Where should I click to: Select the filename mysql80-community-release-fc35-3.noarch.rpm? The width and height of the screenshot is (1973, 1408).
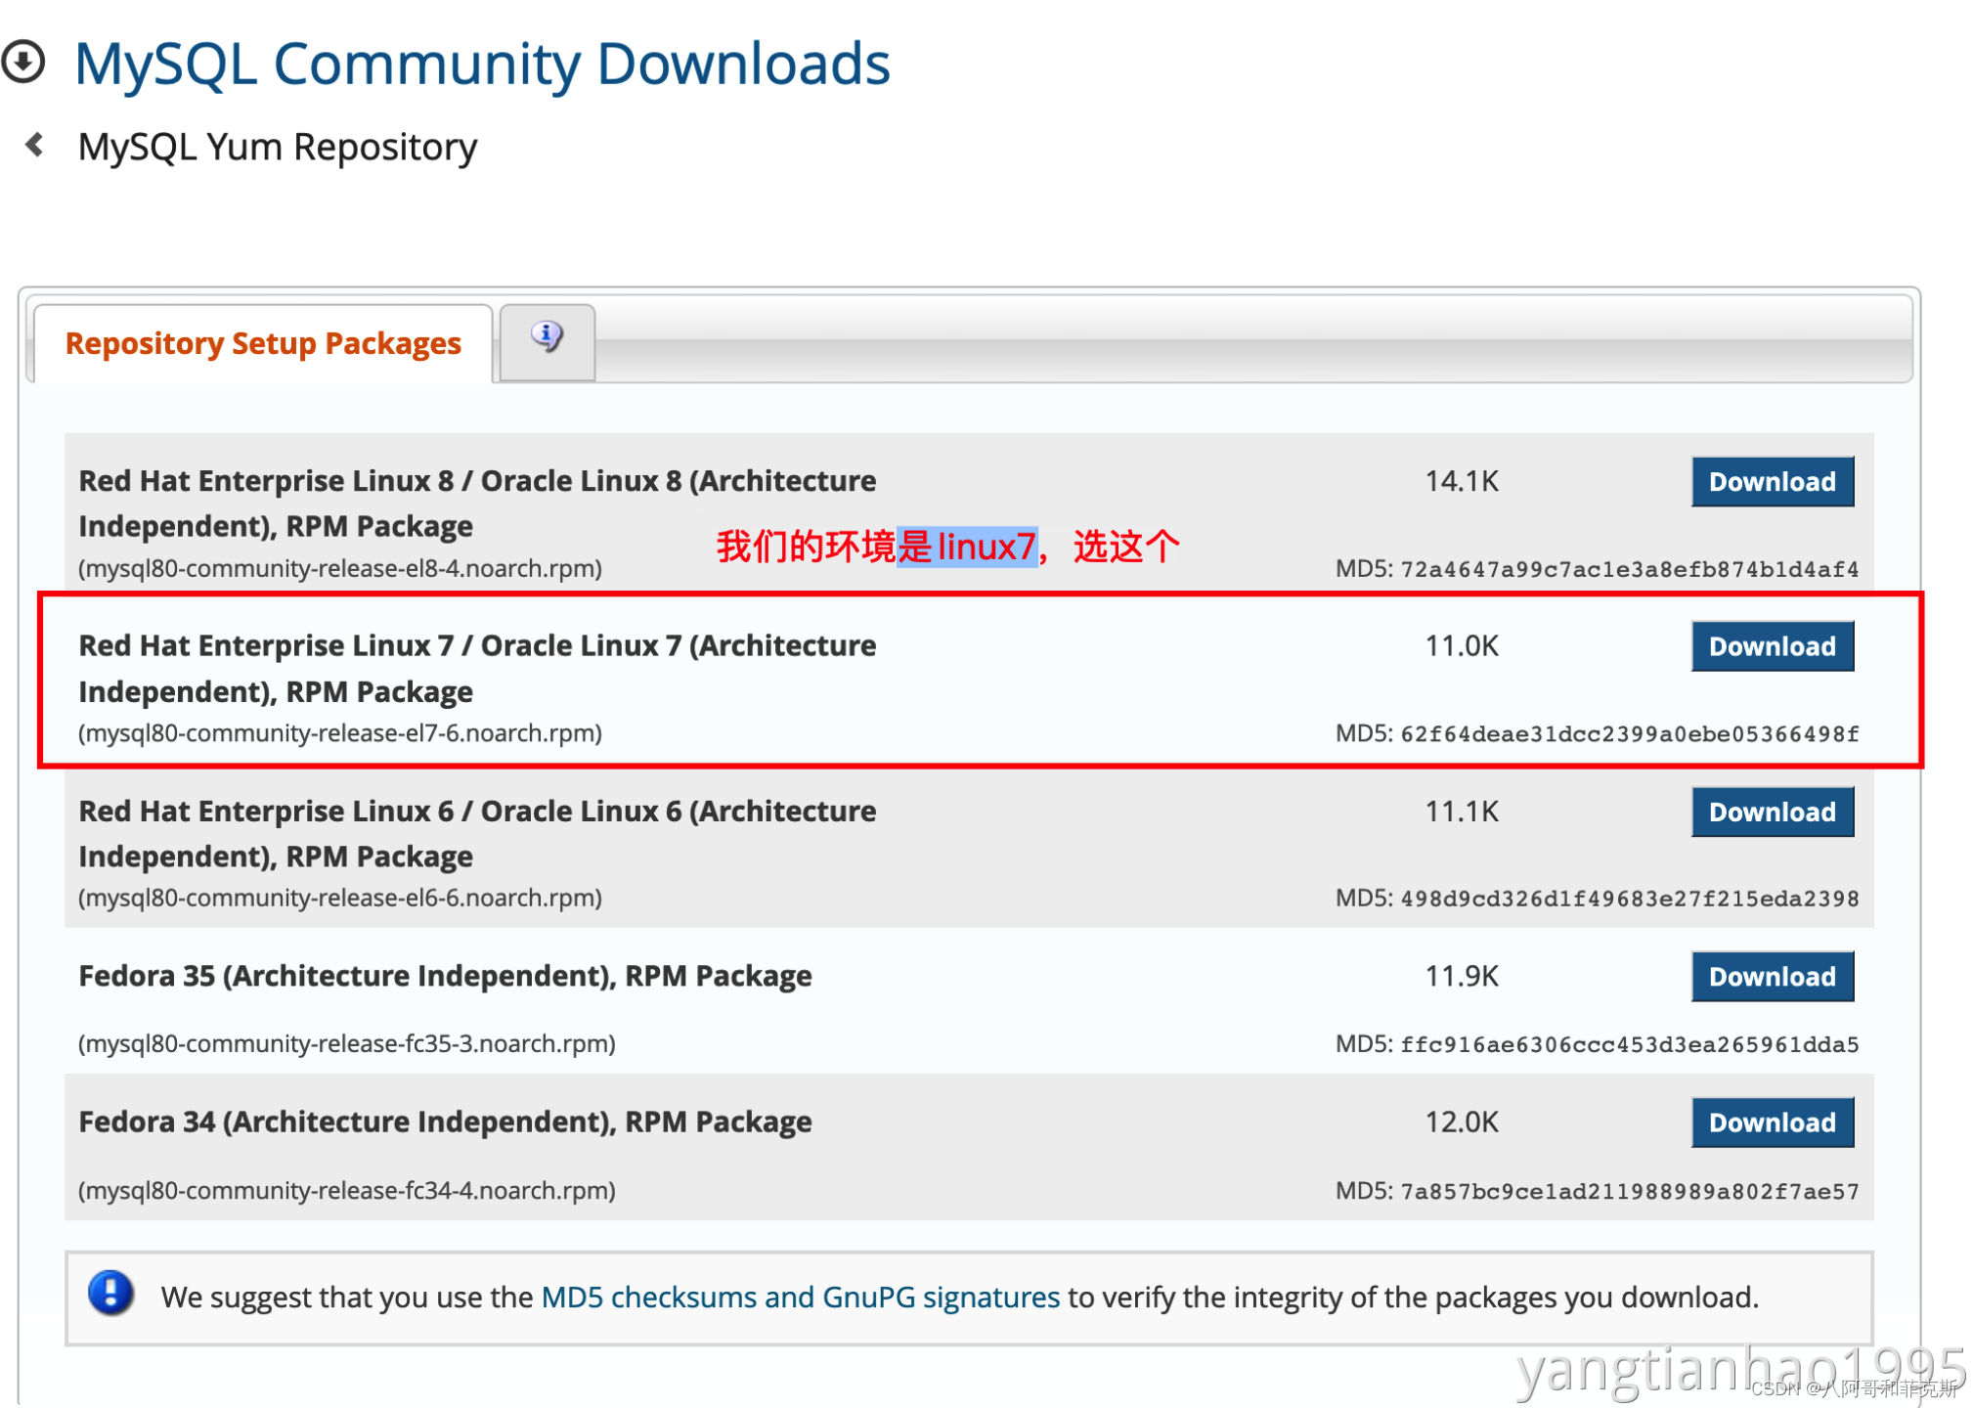347,1043
